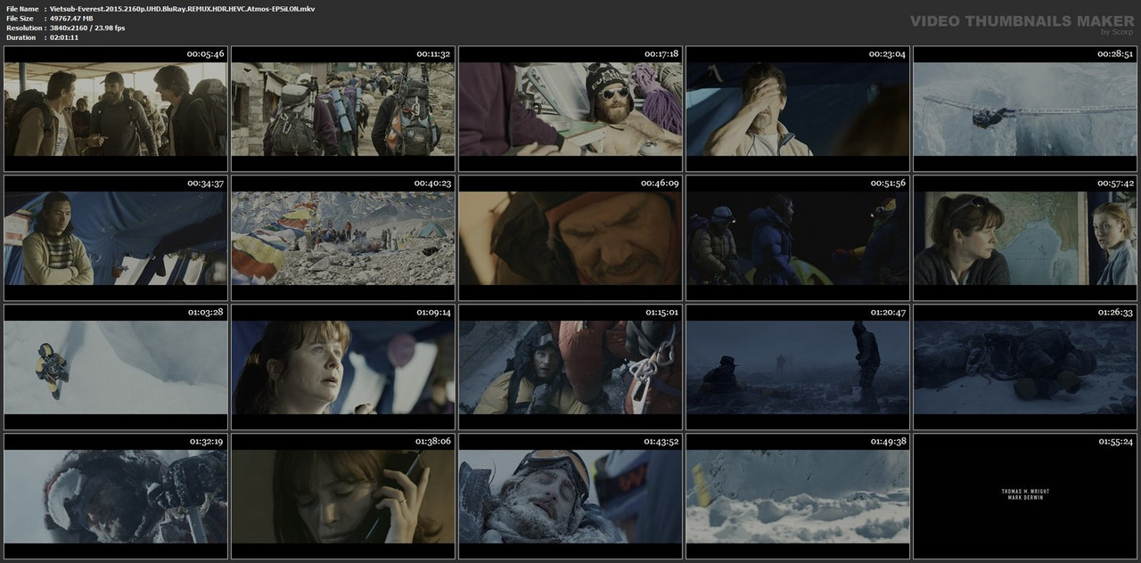Click the sunglasses man thumbnail at 00:17:18
1141x563 pixels.
(570, 109)
